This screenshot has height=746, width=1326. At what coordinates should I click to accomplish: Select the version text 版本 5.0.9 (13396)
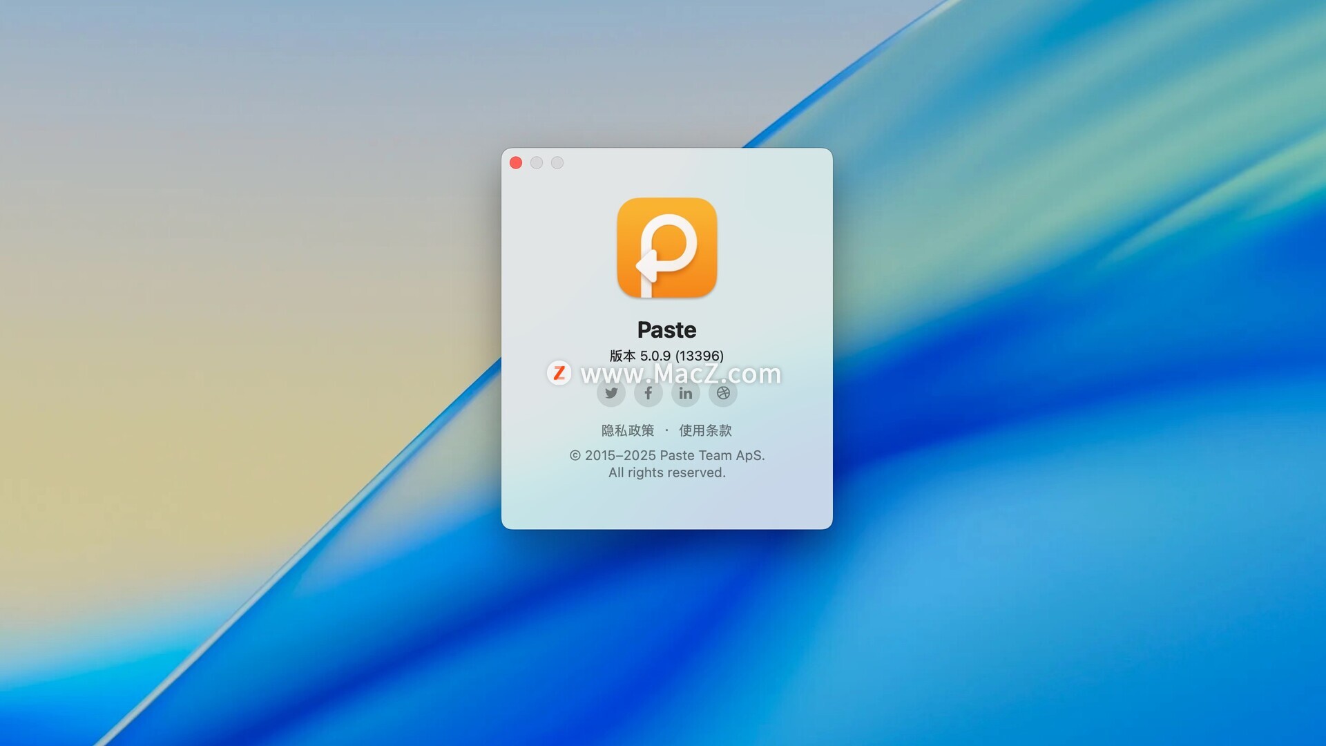tap(667, 356)
